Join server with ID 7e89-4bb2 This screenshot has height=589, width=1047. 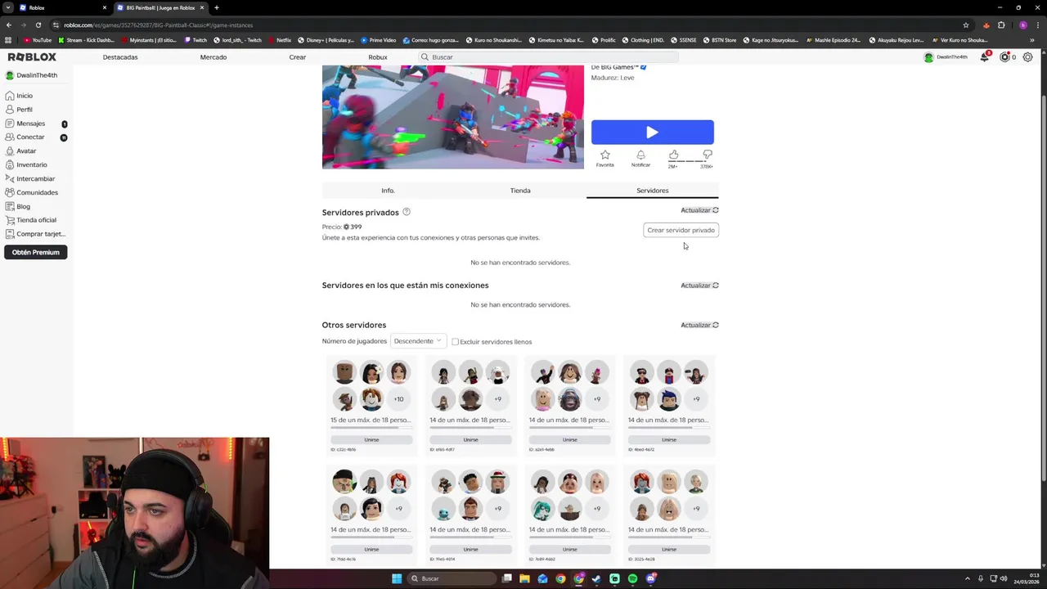pyautogui.click(x=570, y=549)
